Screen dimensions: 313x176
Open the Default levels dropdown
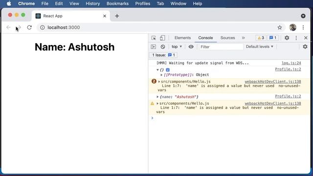click(259, 47)
